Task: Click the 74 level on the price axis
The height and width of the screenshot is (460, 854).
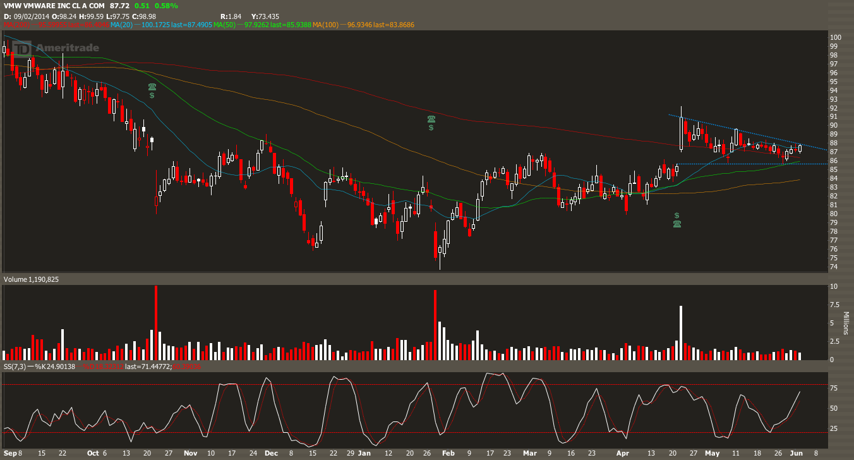Action: point(833,267)
